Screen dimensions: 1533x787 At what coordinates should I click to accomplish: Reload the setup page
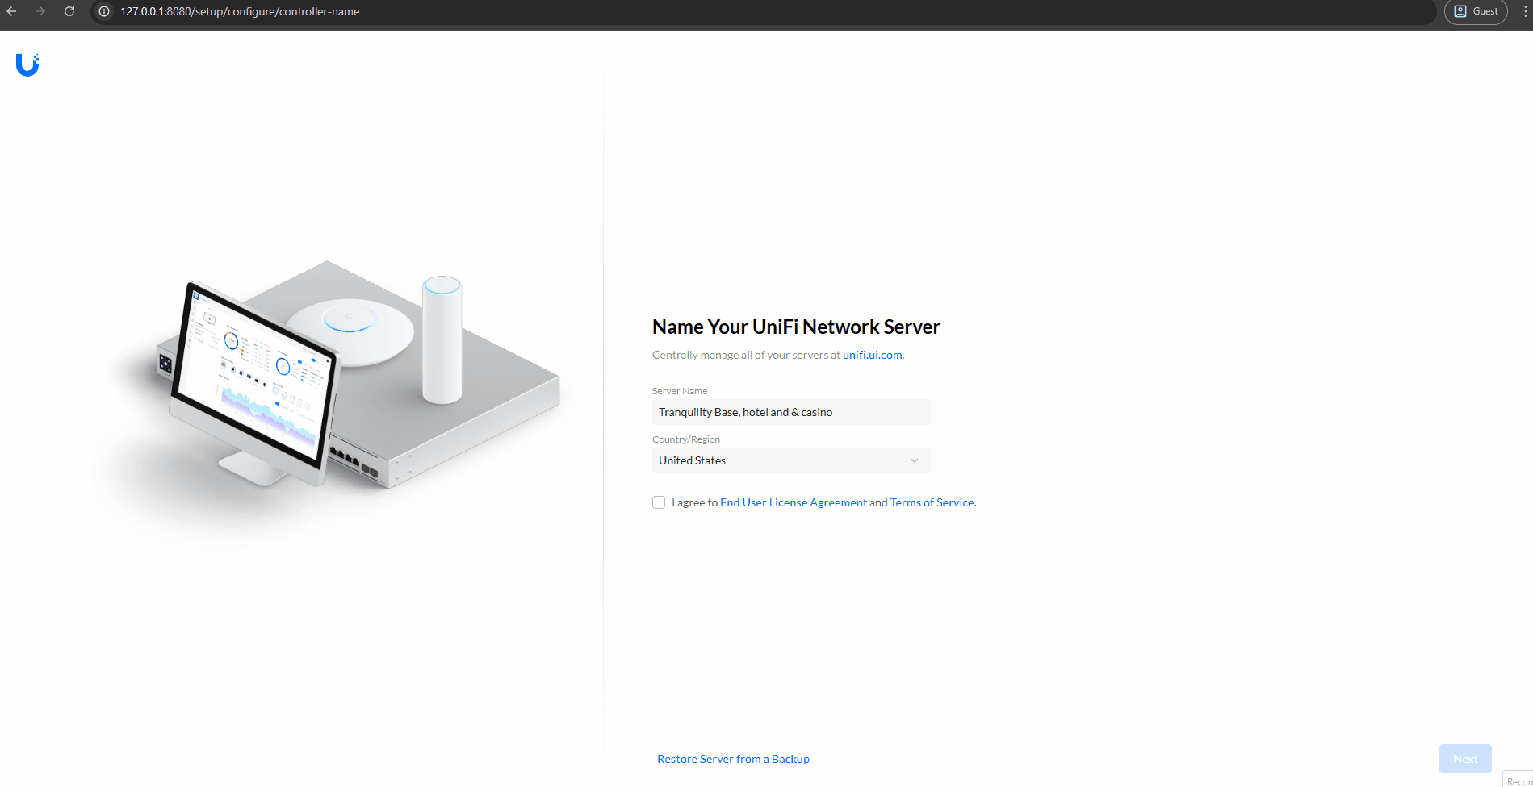coord(69,11)
